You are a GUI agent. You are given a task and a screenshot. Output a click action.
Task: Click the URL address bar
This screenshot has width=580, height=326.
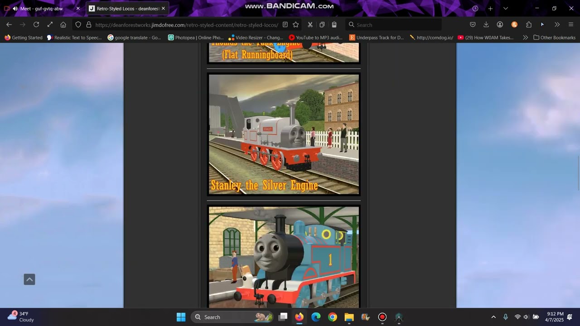pyautogui.click(x=186, y=24)
